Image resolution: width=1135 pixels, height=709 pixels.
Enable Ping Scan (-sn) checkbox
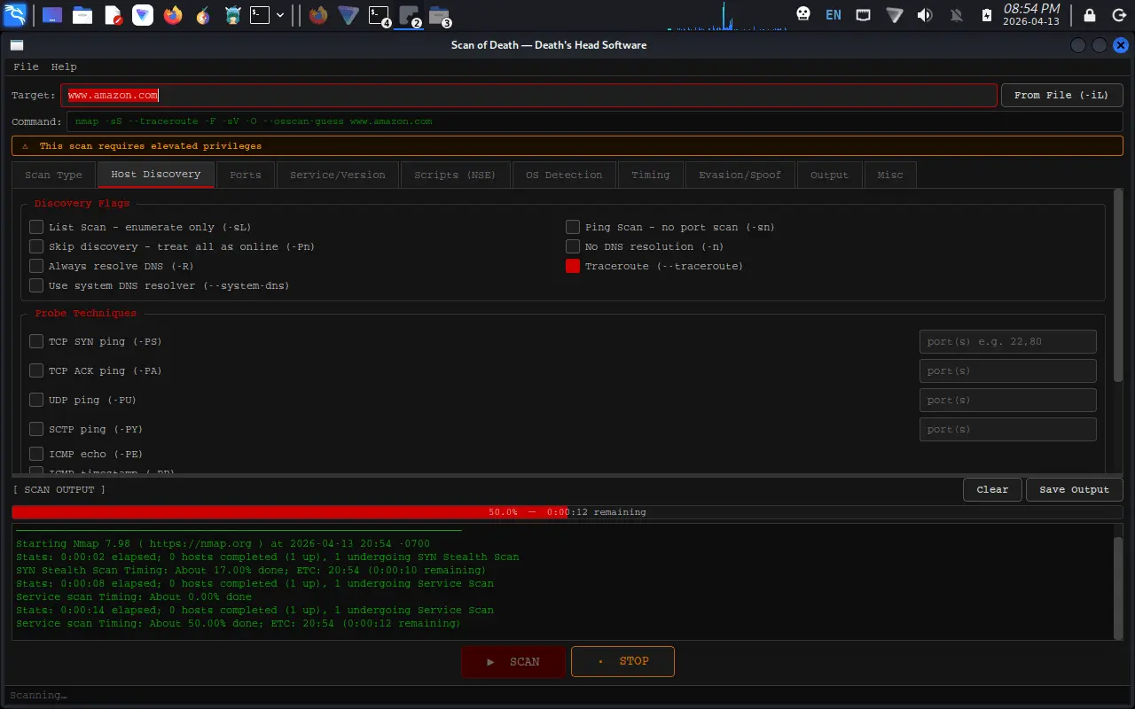coord(573,227)
